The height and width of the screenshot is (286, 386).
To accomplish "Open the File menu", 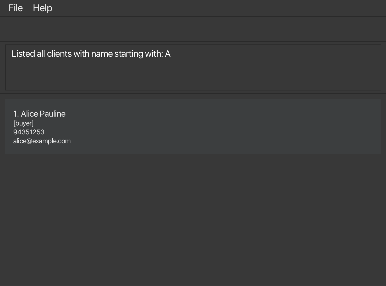I will tap(16, 8).
